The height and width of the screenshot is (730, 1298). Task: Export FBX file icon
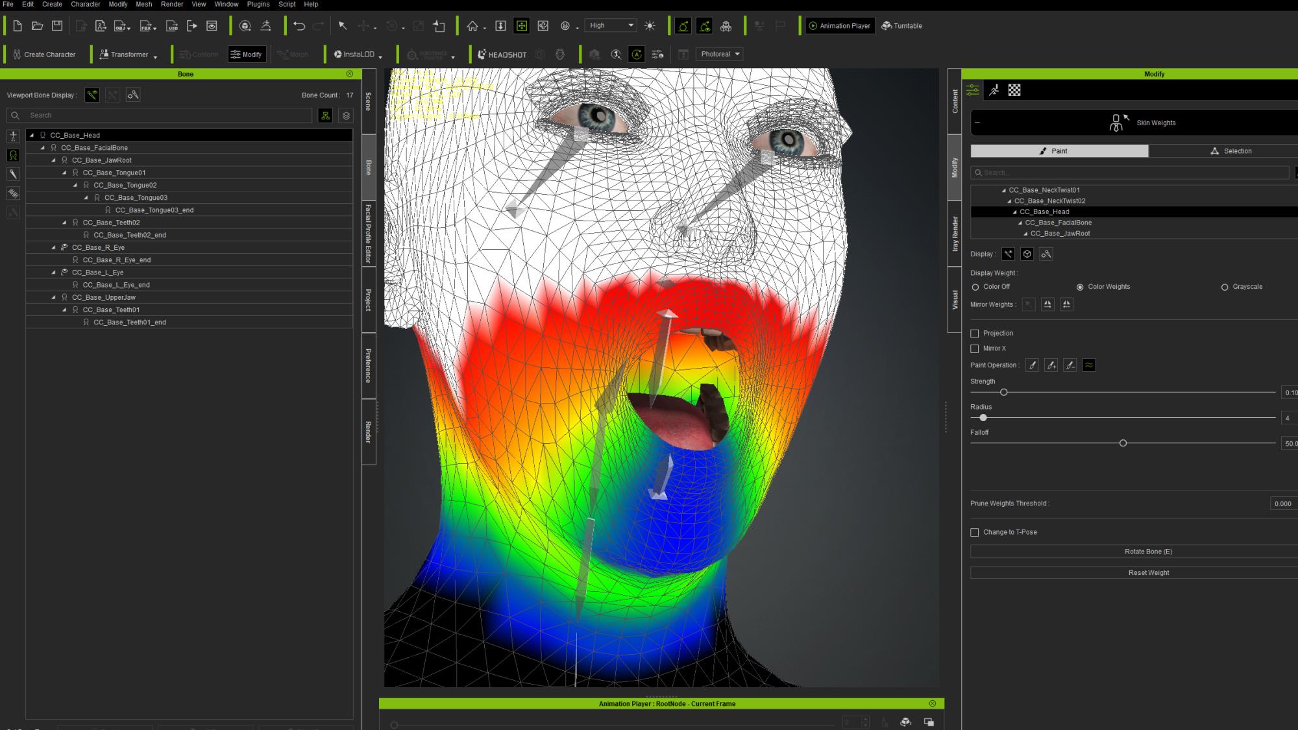147,26
